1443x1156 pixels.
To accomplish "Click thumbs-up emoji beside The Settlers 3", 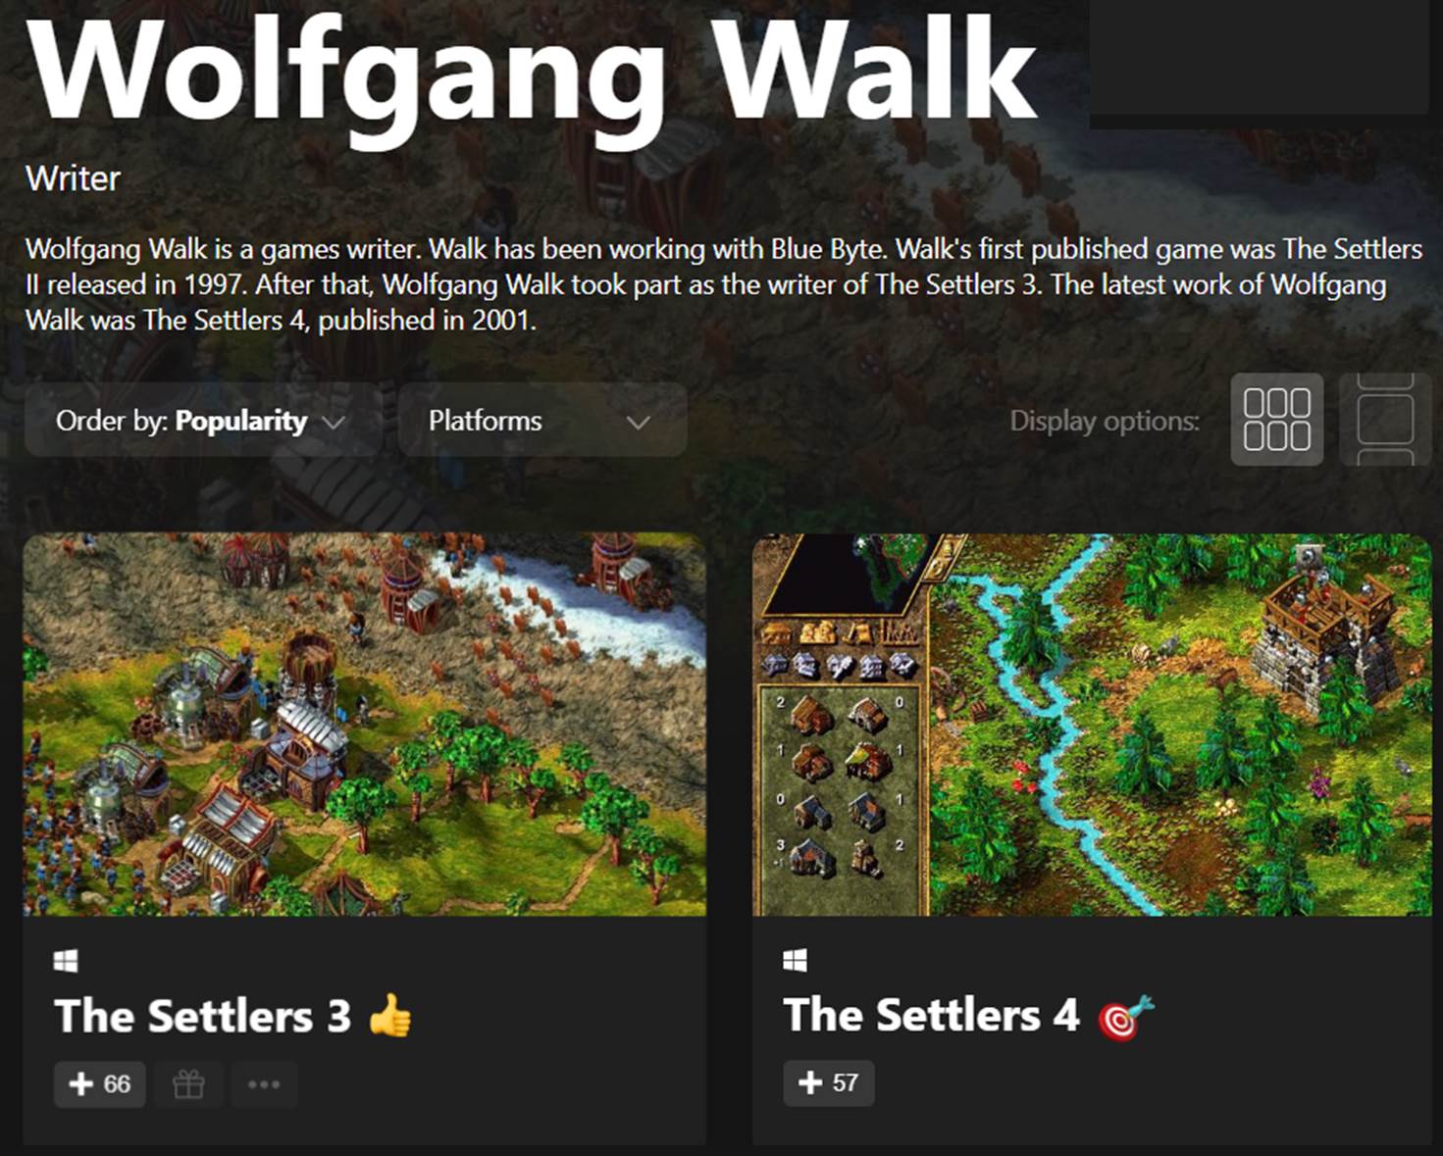I will click(390, 1016).
